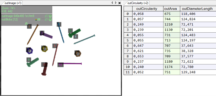Go to next tab with right arrow

click(116, 3)
